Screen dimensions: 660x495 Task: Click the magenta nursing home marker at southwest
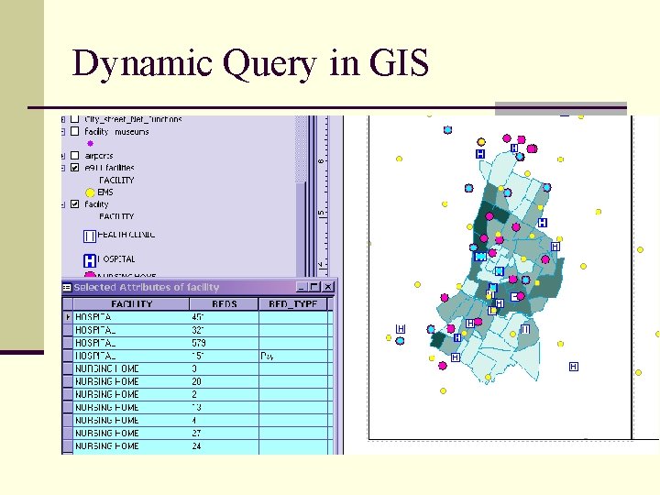click(x=443, y=366)
